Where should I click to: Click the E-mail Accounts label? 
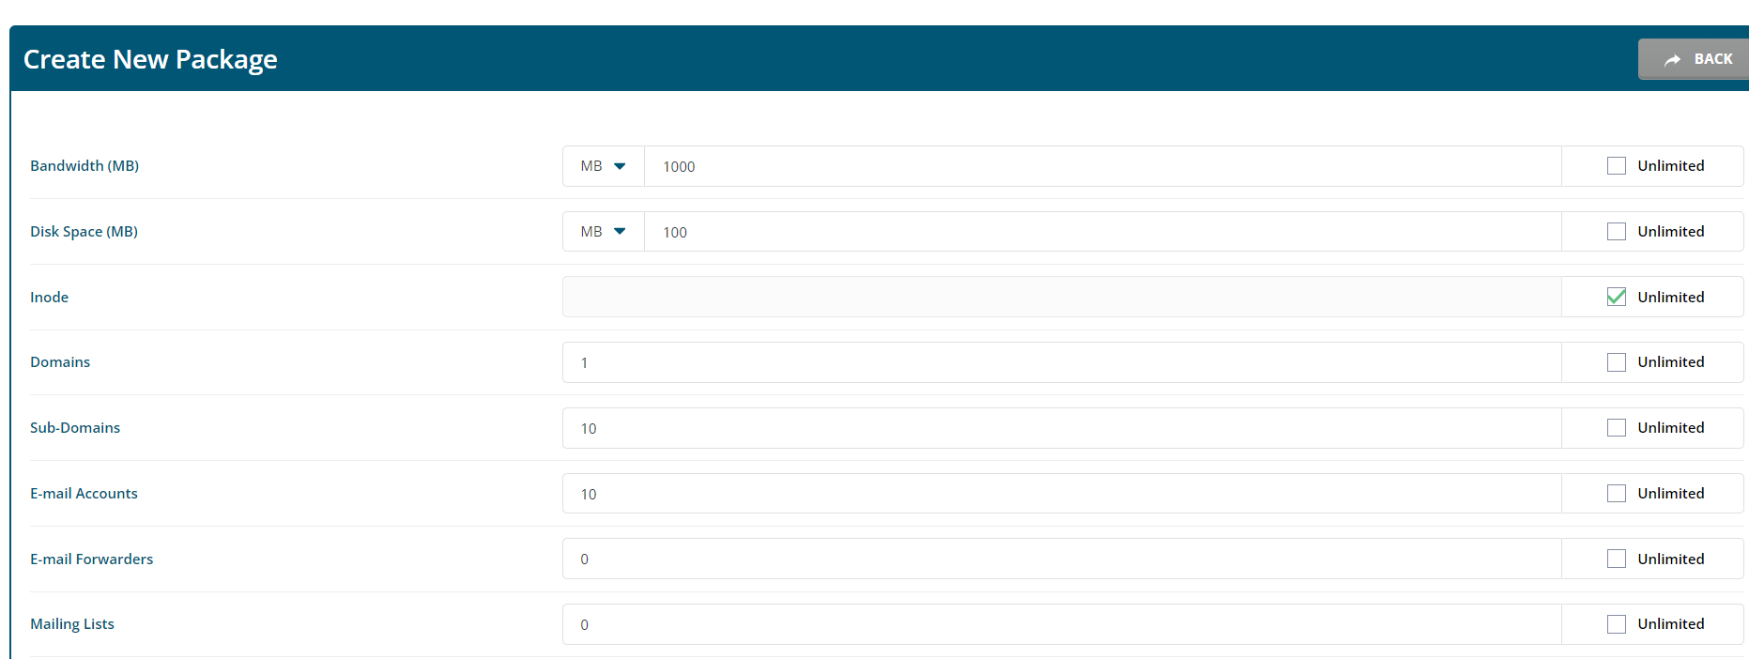[x=84, y=494]
